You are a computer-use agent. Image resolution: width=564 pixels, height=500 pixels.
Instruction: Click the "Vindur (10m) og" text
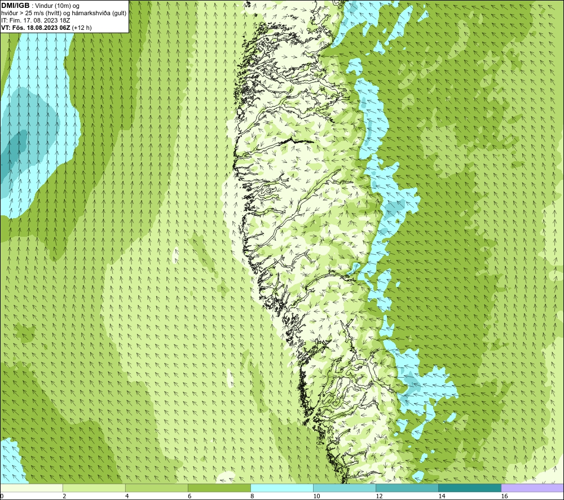(x=57, y=6)
